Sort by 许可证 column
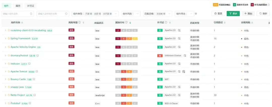272x107 pixels. pyautogui.click(x=170, y=23)
